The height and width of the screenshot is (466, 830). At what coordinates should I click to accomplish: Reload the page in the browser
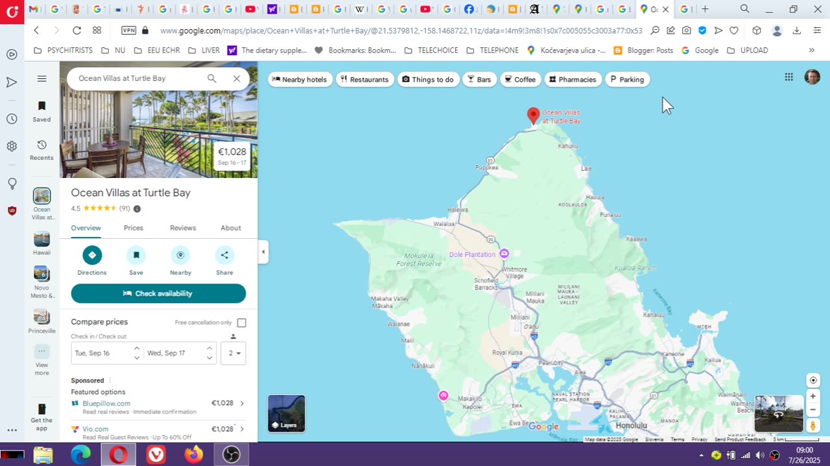[77, 30]
